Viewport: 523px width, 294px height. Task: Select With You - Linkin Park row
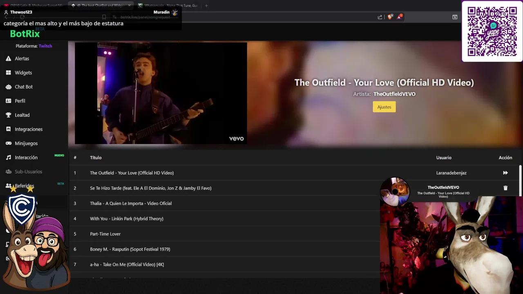(x=225, y=218)
